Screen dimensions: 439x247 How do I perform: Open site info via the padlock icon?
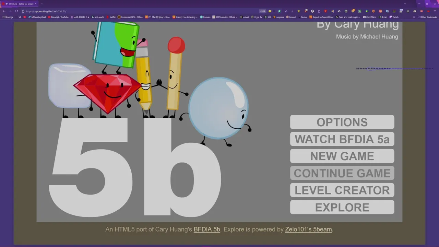(23, 11)
